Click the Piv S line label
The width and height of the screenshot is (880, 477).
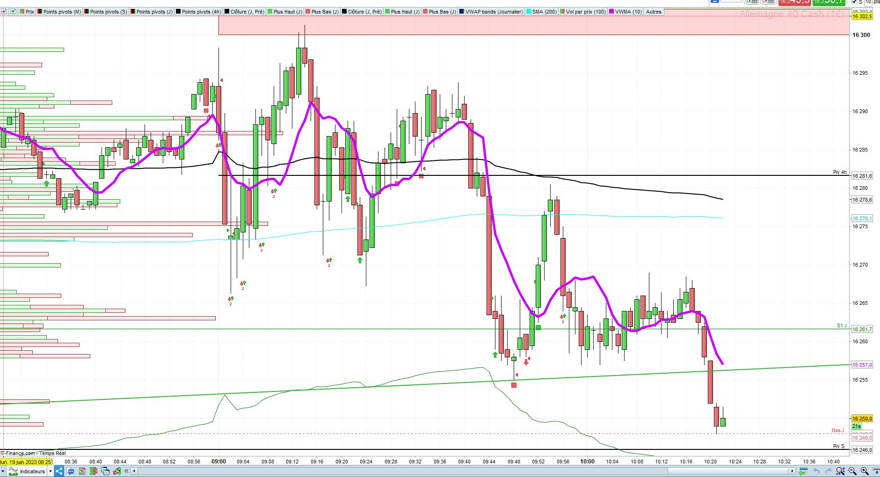[839, 446]
